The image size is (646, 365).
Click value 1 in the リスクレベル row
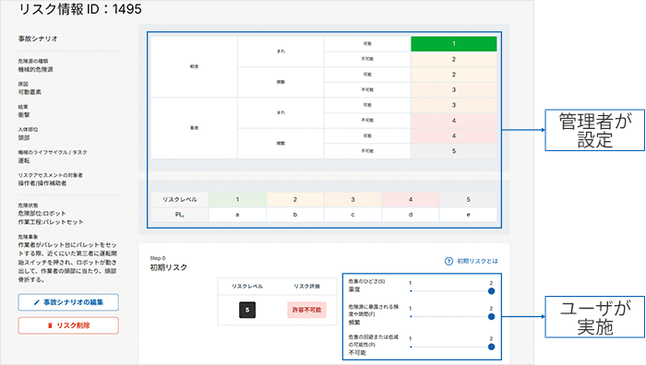(x=237, y=199)
